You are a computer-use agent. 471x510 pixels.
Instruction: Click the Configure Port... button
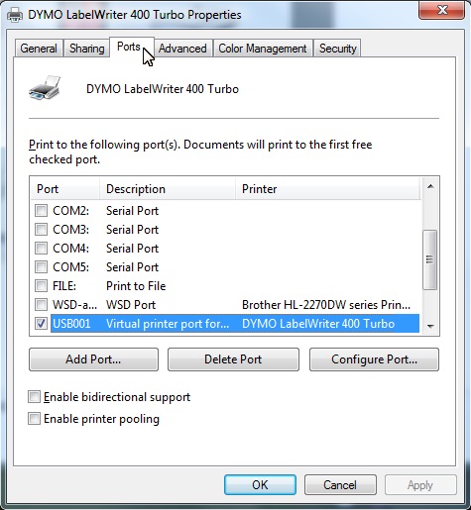[x=374, y=359]
